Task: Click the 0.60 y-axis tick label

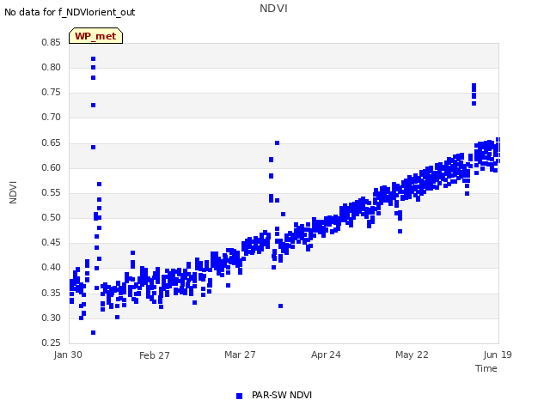Action: (51, 168)
